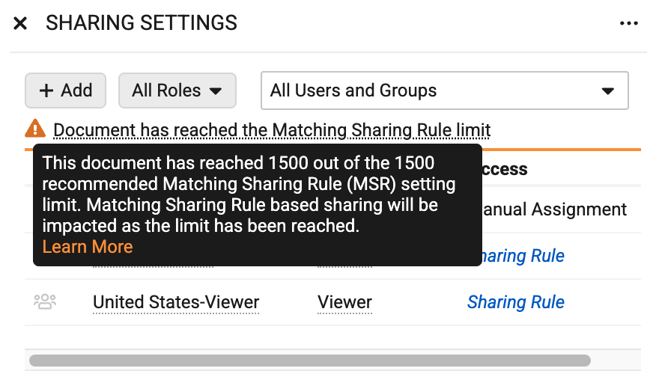Image resolution: width=662 pixels, height=380 pixels.
Task: Click the plus icon on the Add button
Action: tap(46, 91)
